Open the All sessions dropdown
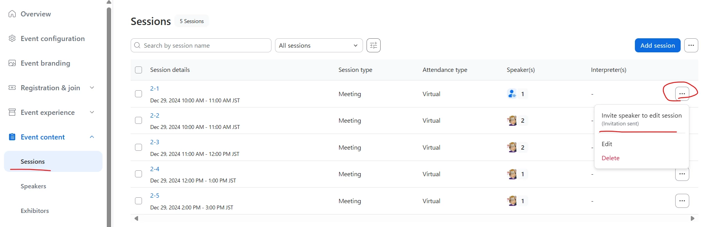This screenshot has height=227, width=701. [318, 45]
